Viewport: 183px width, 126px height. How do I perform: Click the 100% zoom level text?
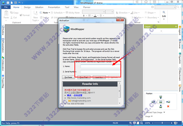coord(147,123)
